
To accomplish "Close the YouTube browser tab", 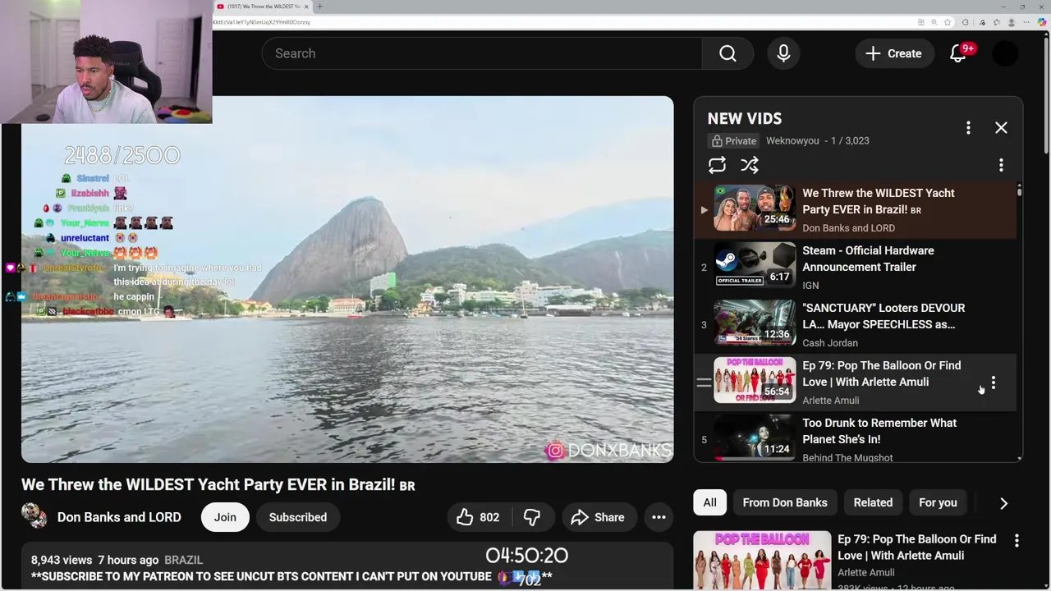I will pos(306,7).
